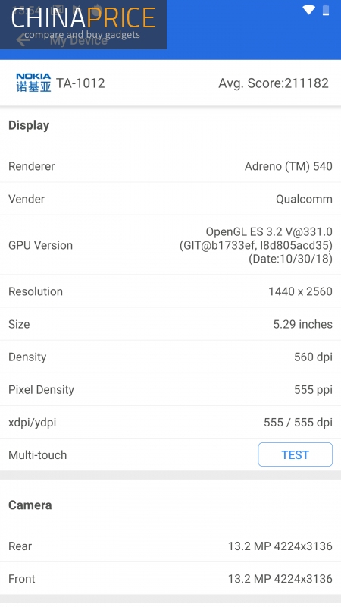Open the Camera section header
This screenshot has width=341, height=607.
(30, 505)
